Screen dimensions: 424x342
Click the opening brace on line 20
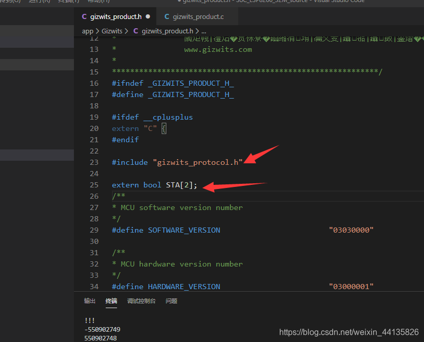(164, 128)
